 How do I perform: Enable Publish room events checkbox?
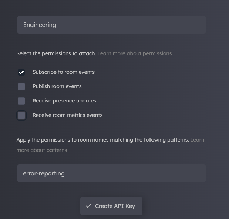pos(21,87)
